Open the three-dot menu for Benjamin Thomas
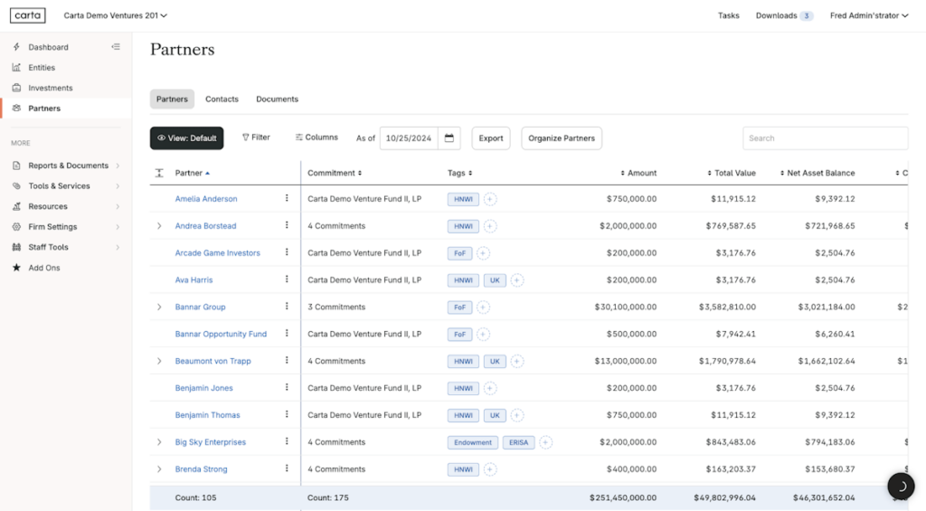 [x=287, y=415]
